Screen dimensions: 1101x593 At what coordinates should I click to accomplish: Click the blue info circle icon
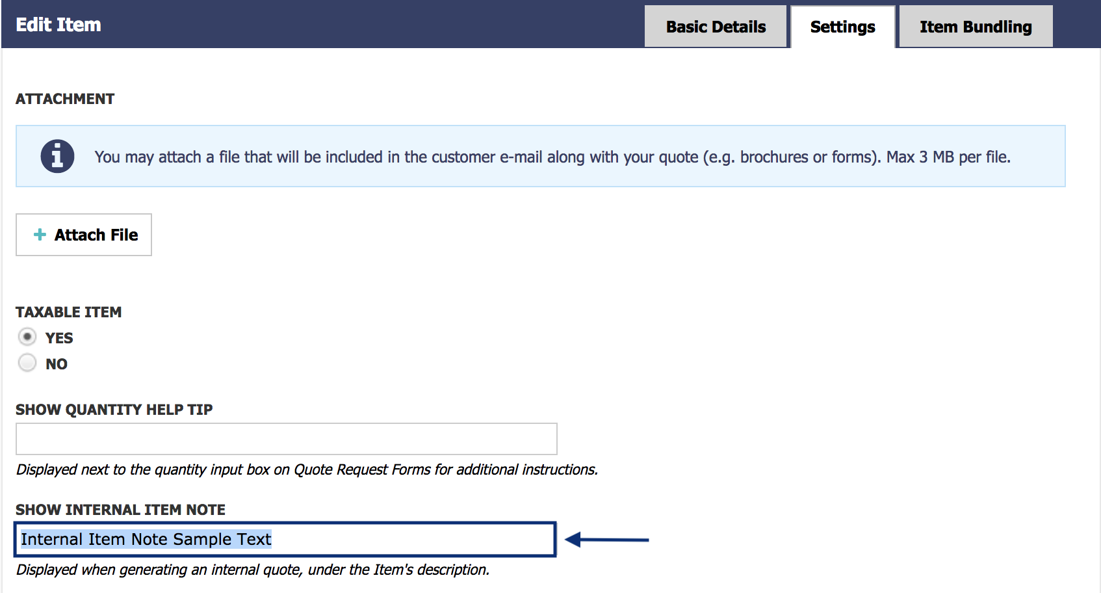[x=57, y=157]
